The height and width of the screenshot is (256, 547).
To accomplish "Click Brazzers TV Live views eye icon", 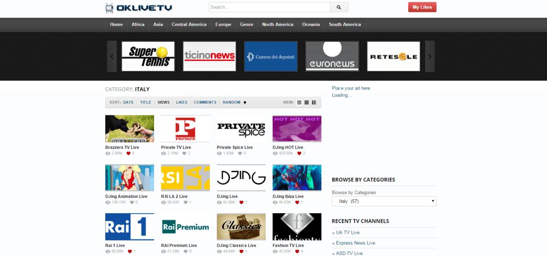I will [108, 153].
